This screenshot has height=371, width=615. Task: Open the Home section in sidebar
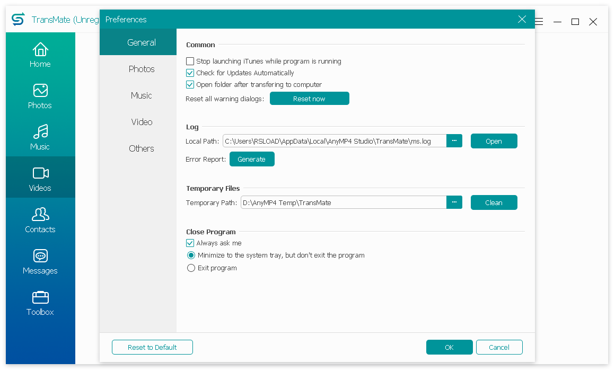40,55
